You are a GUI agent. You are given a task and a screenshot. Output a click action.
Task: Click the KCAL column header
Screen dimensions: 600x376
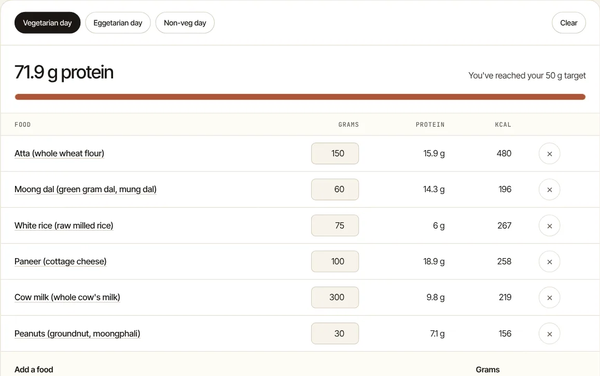[503, 125]
